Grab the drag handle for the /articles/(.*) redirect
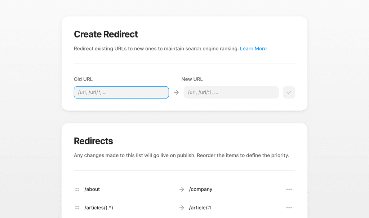 77,208
